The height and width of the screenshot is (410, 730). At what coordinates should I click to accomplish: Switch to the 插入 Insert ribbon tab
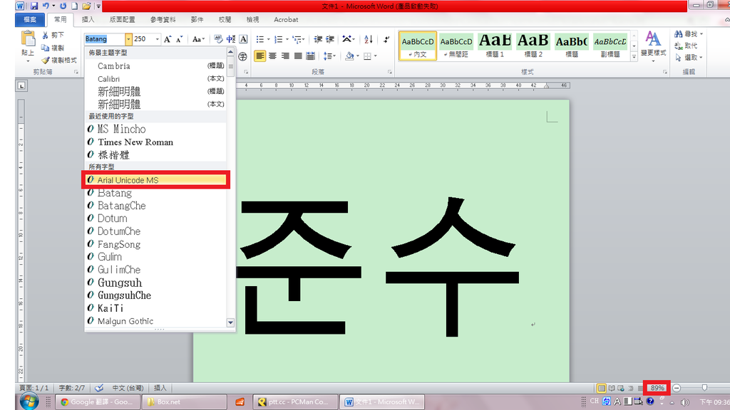click(x=88, y=19)
